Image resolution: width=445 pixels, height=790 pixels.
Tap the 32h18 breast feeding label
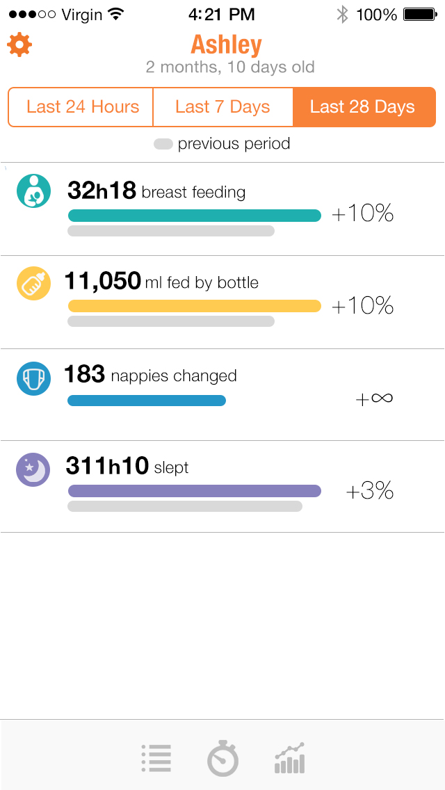pyautogui.click(x=156, y=191)
